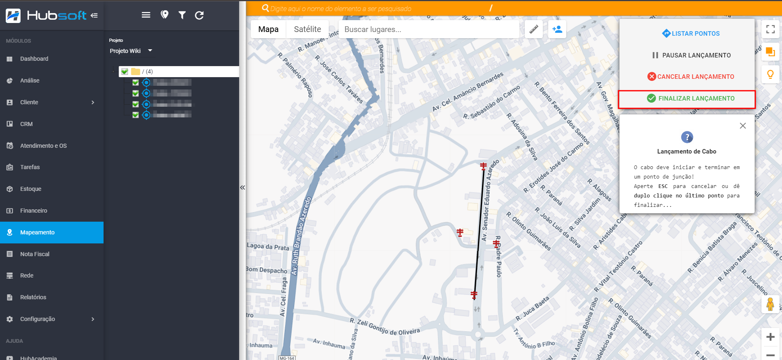Switch to Satélite view tab
This screenshot has width=782, height=360.
(307, 29)
